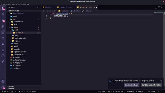Viewport: 165px width, 93px height.
Task: Open index.js file
Action: 16,49
